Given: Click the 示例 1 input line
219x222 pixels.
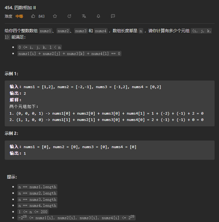Looking at the screenshot, I should [x=85, y=87].
